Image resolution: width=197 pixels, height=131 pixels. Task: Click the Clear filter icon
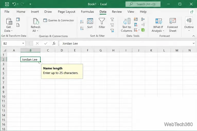[x=112, y=20]
